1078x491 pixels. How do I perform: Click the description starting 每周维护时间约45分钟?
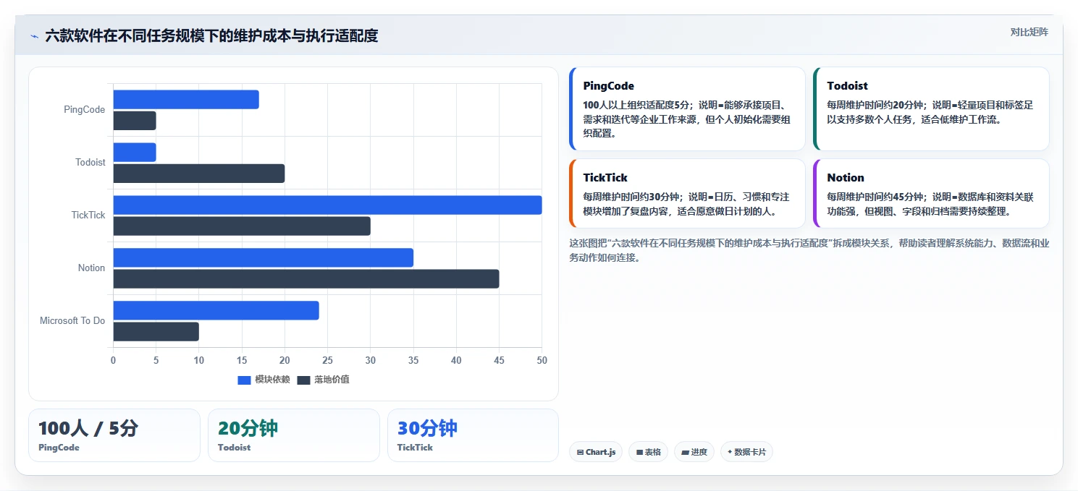[930, 204]
